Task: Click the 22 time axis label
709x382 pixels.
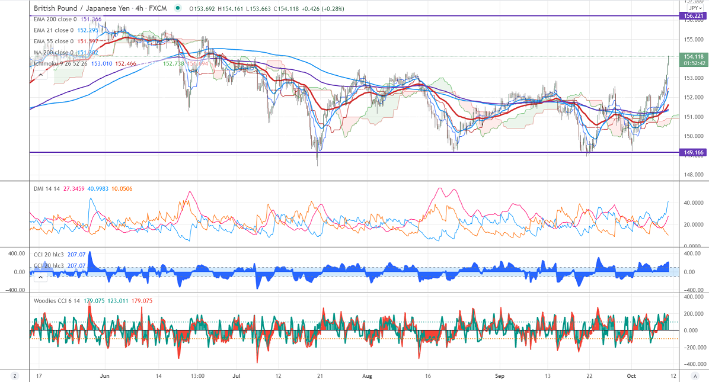Action: pos(590,376)
